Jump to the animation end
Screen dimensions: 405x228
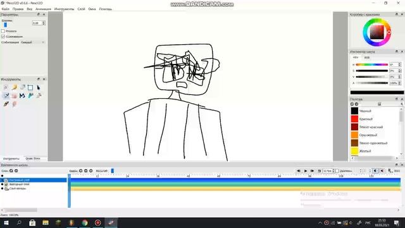point(312,171)
